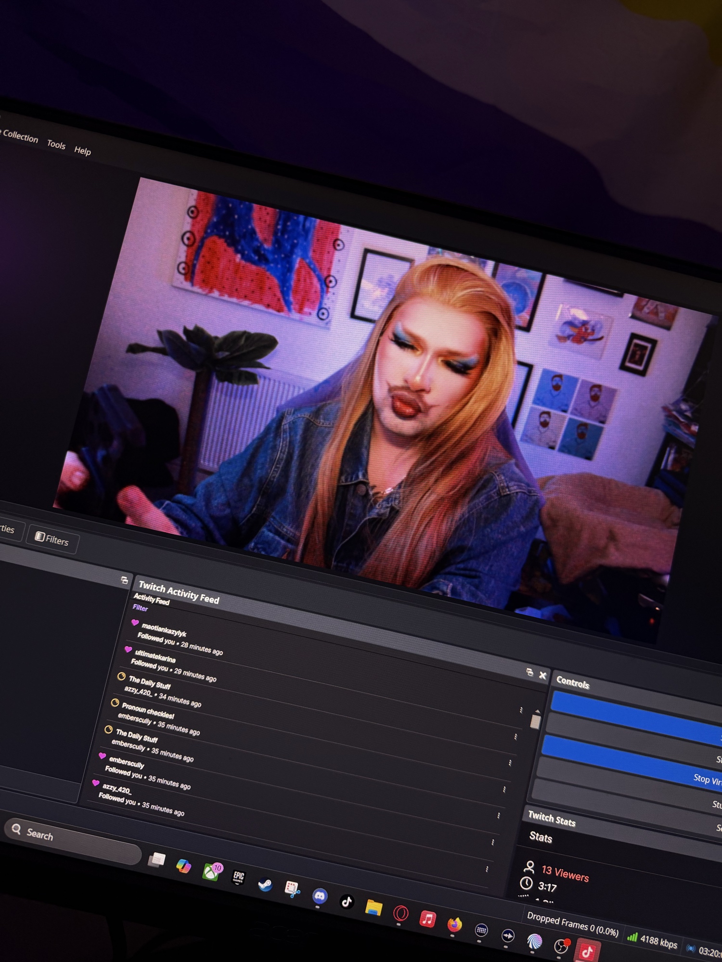The height and width of the screenshot is (962, 722).
Task: Open the Xbox app with notification badge
Action: point(211,872)
